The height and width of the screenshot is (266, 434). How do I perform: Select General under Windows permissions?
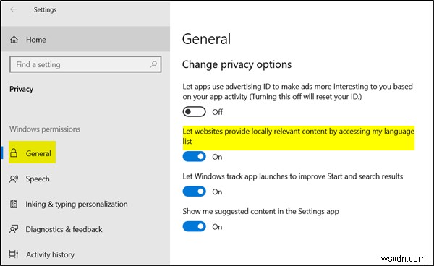[85, 153]
